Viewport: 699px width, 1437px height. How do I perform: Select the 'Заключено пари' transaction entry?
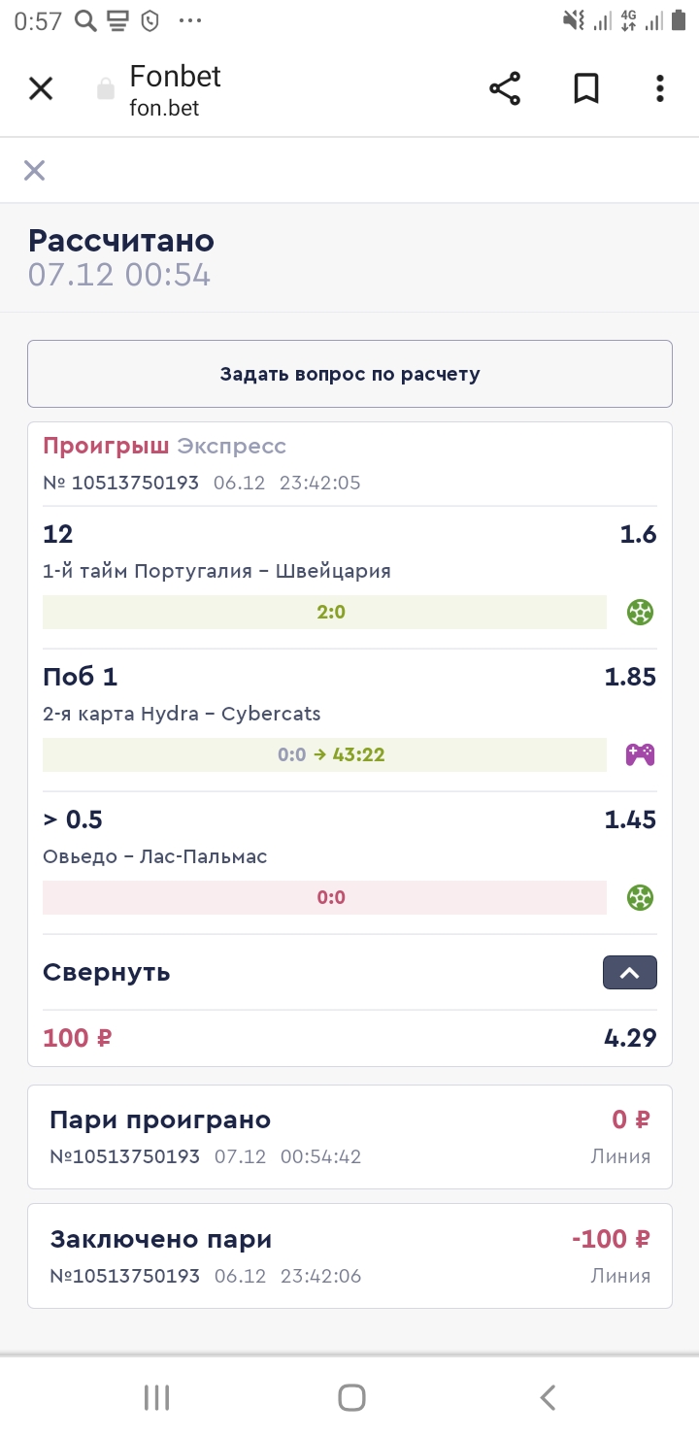349,1255
